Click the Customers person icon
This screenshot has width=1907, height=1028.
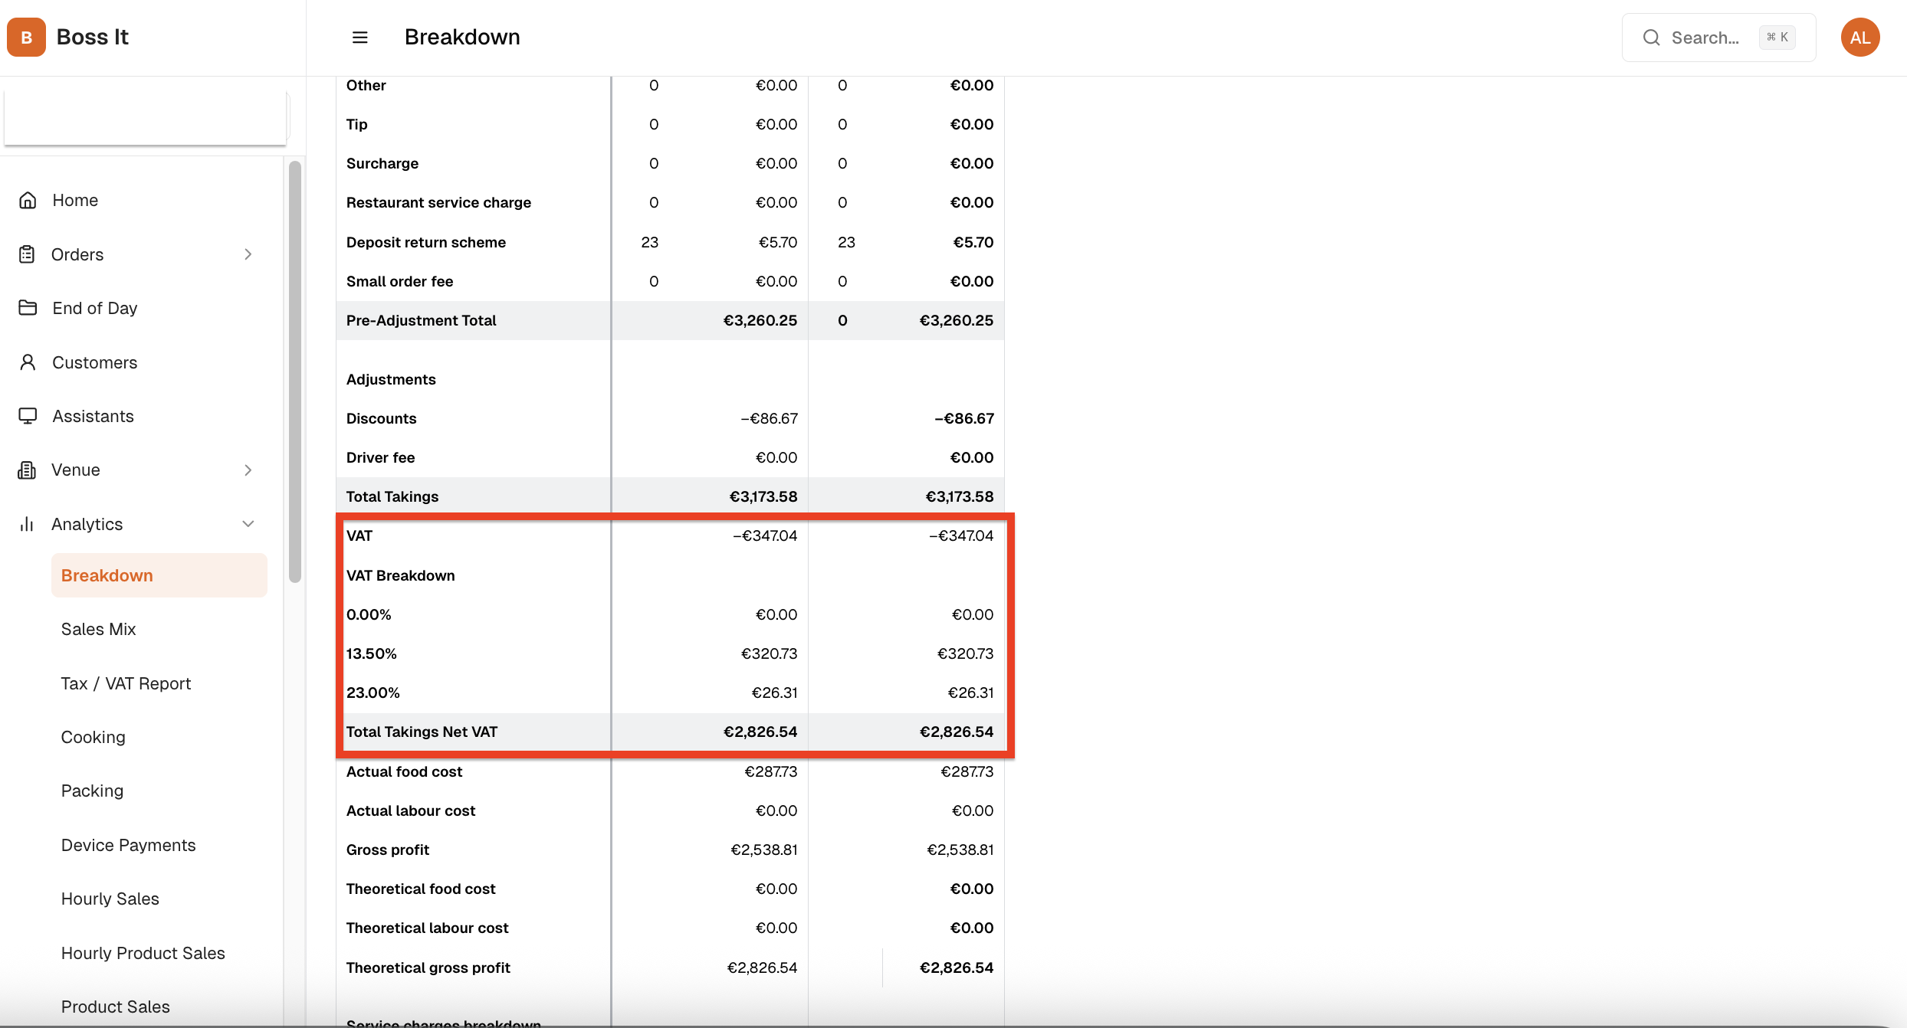[x=28, y=362]
